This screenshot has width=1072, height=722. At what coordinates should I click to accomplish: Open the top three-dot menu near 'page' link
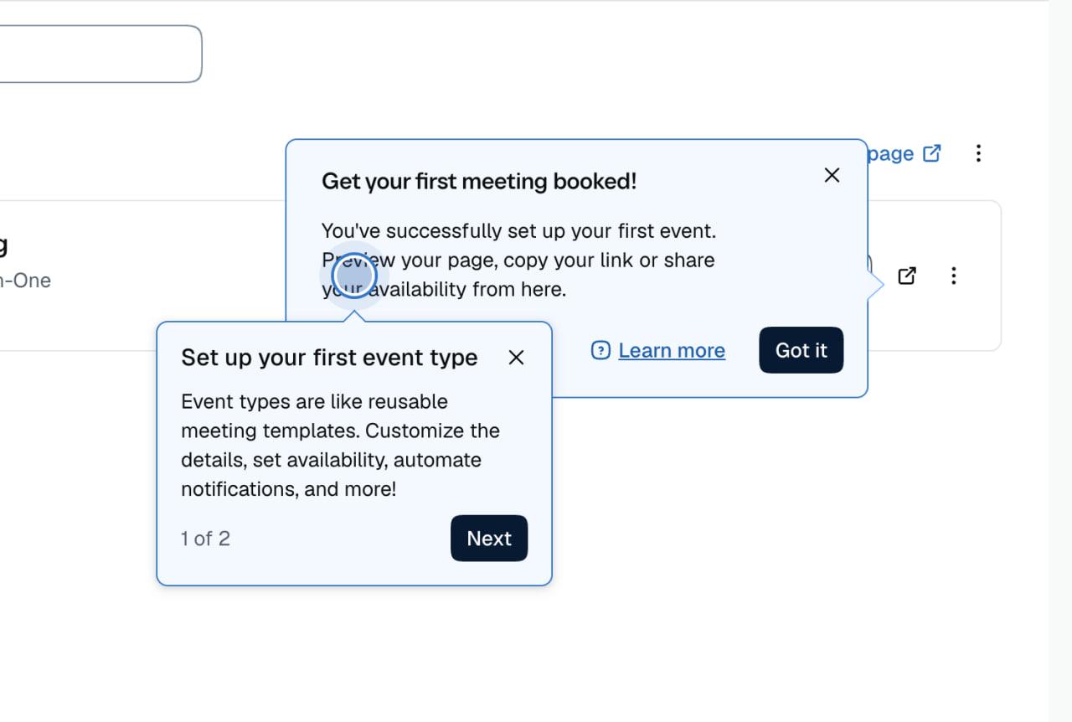[x=977, y=153]
